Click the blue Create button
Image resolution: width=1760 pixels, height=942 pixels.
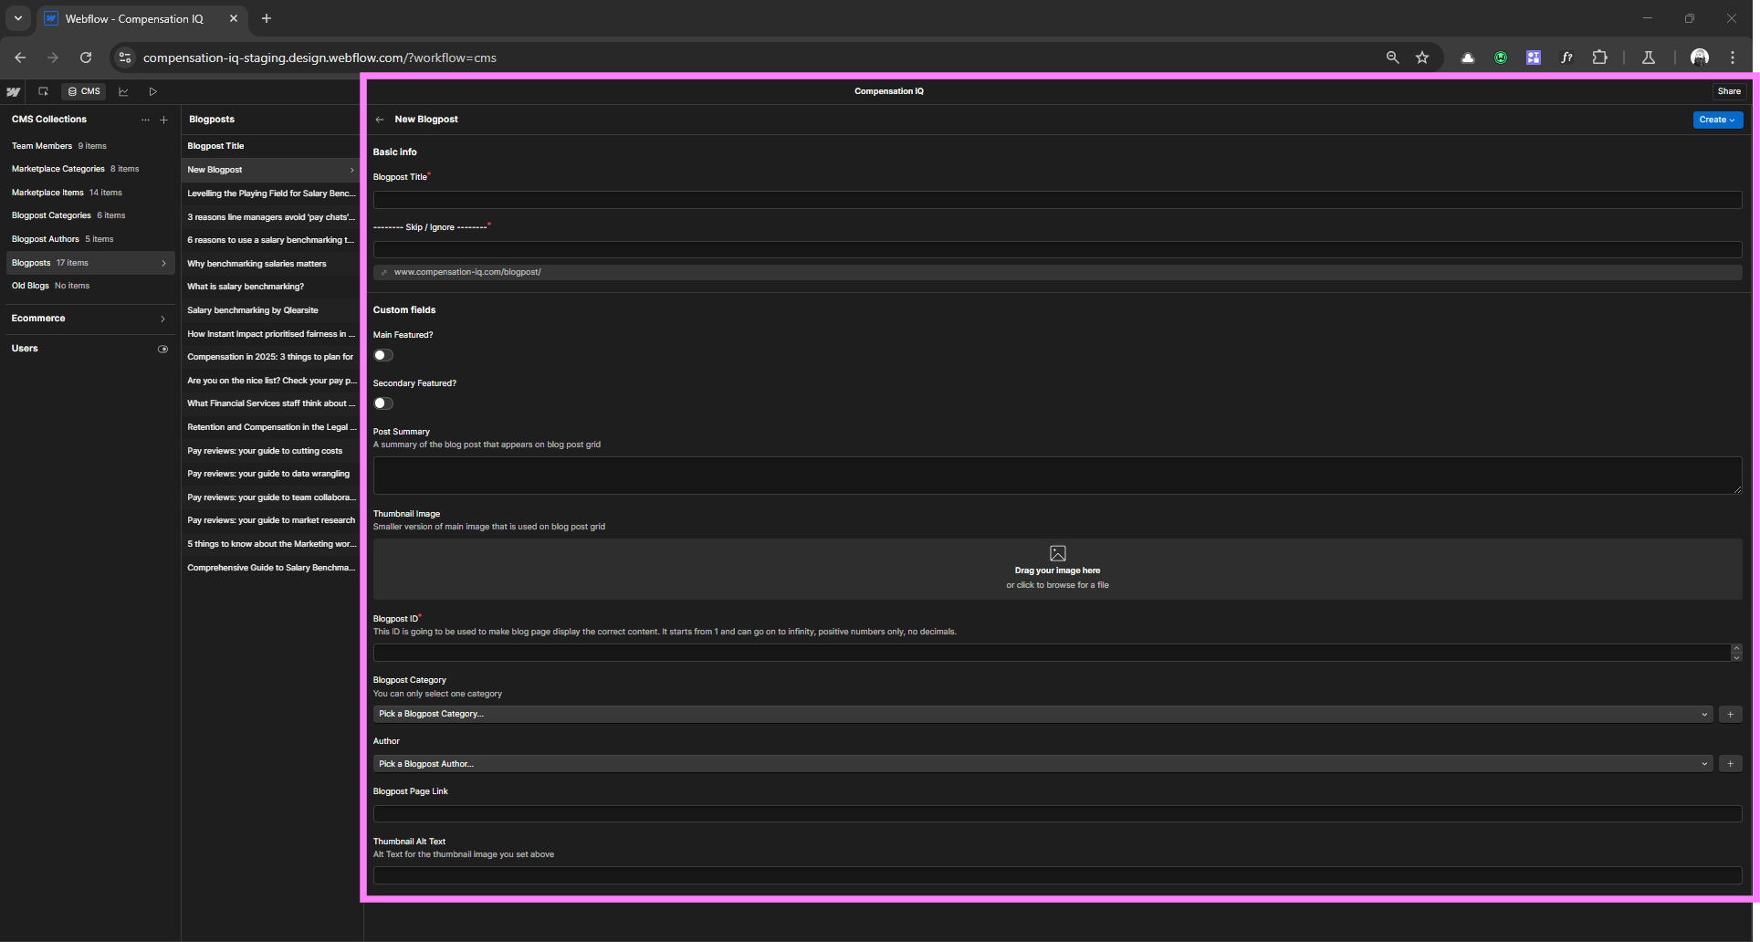[1717, 120]
